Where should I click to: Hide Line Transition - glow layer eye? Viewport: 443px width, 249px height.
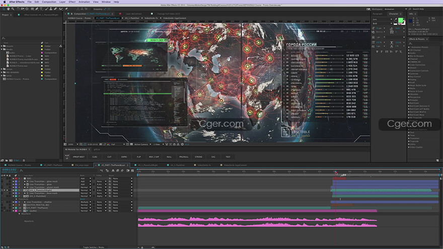point(2,184)
